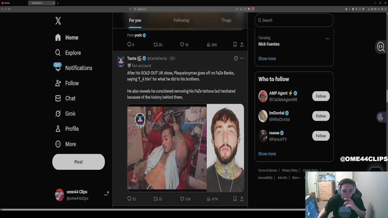Click the Follow sidebar item

[67, 83]
